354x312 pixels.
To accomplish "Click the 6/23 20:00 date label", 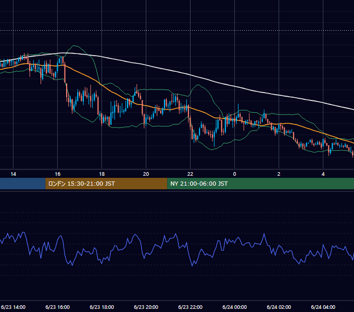I will [146, 307].
